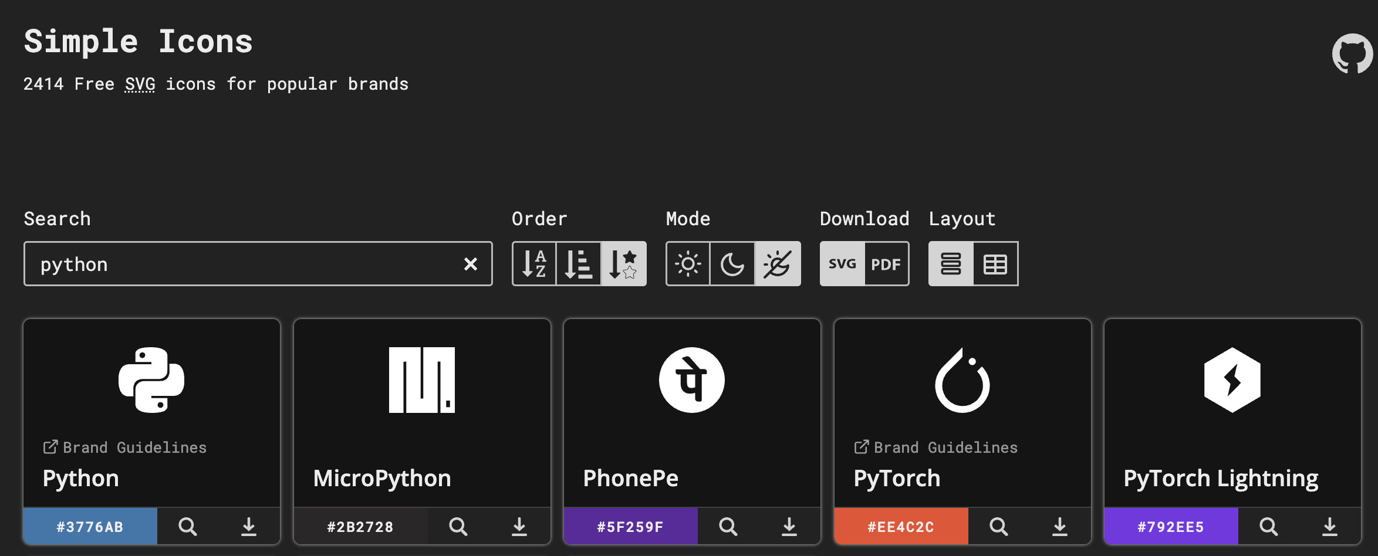The width and height of the screenshot is (1378, 556).
Task: Click the SVG abbreviation in subtitle
Action: tap(140, 84)
